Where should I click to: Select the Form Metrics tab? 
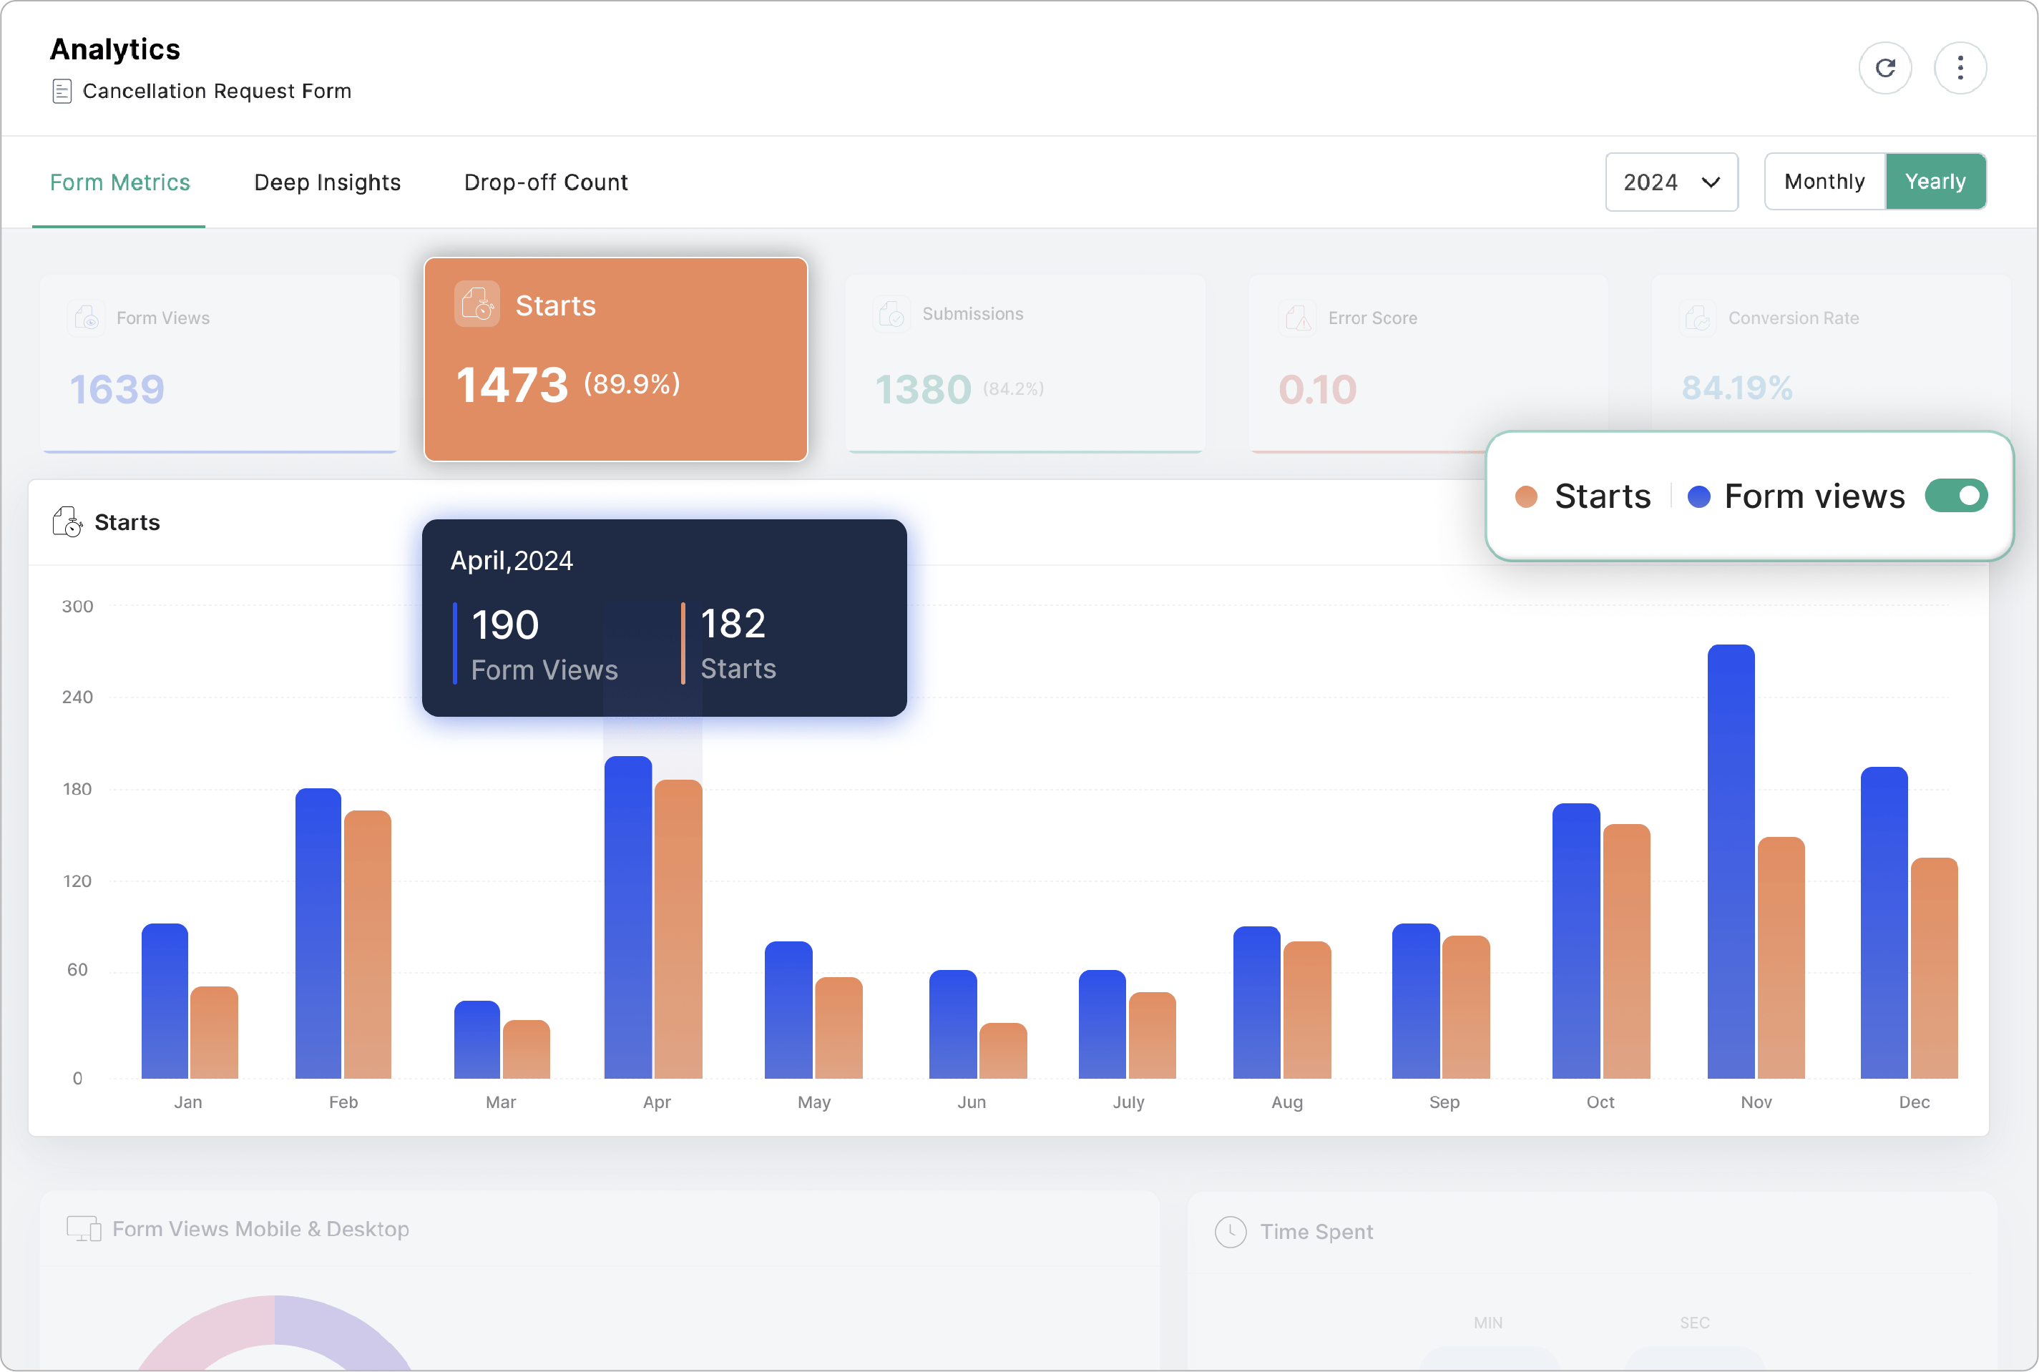coord(120,182)
